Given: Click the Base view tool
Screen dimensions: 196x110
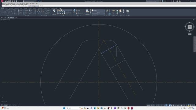Looking at the screenshot, I should coord(128,12).
